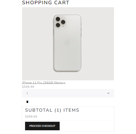Click the iPhone product photo
Screen dimensions: 136x134
pyautogui.click(x=68, y=44)
